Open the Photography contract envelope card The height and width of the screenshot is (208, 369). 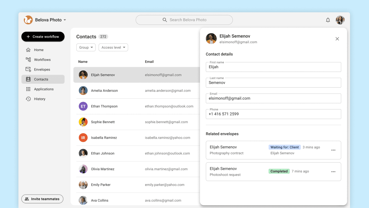point(273,150)
